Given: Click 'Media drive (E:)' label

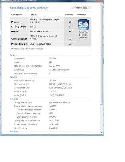Looking at the screenshot, I should (x=20, y=91).
